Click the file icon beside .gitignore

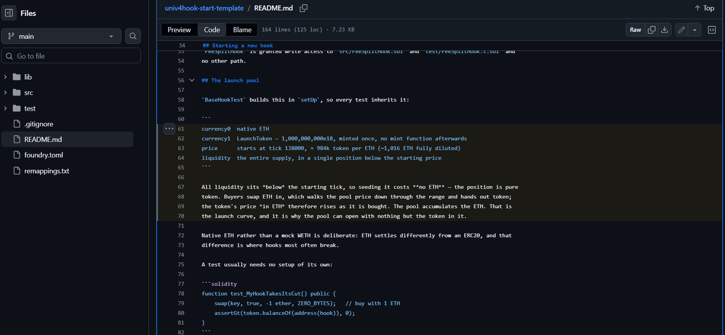coord(17,124)
